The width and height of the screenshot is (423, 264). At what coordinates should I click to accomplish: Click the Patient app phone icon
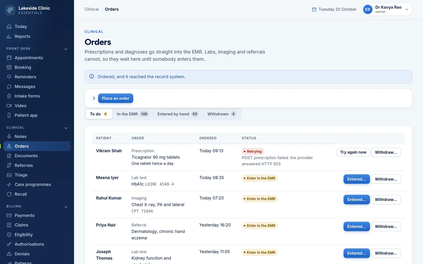(9, 115)
